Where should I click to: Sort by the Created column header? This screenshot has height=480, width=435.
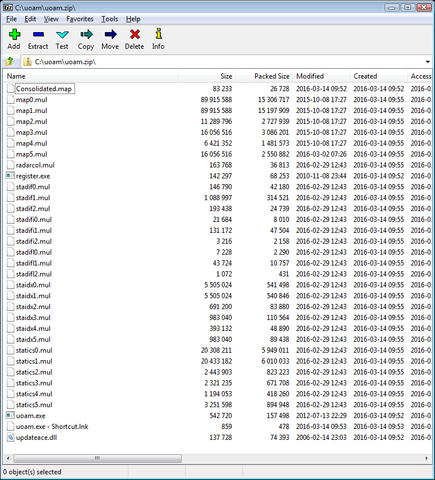click(x=378, y=76)
